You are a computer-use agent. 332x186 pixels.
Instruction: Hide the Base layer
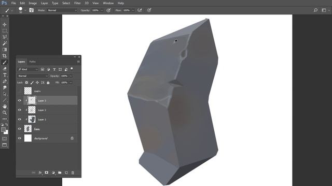pyautogui.click(x=20, y=129)
